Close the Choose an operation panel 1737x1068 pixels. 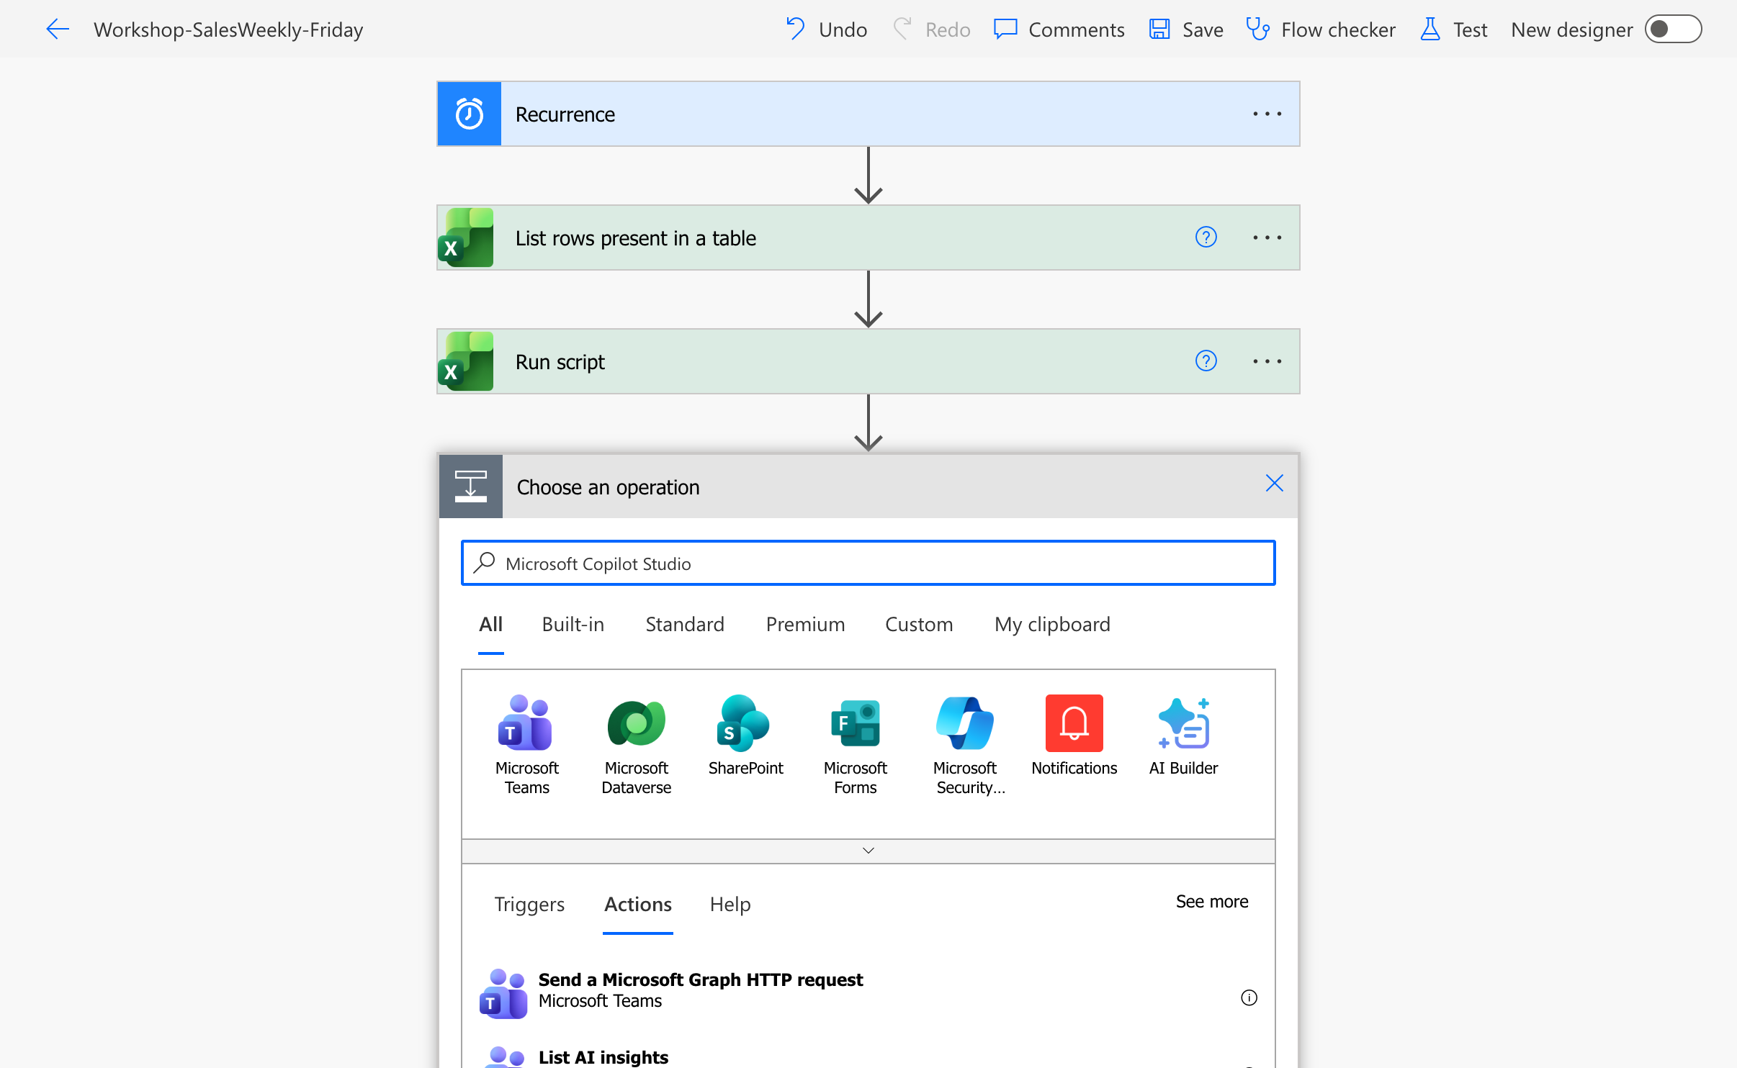pyautogui.click(x=1274, y=484)
